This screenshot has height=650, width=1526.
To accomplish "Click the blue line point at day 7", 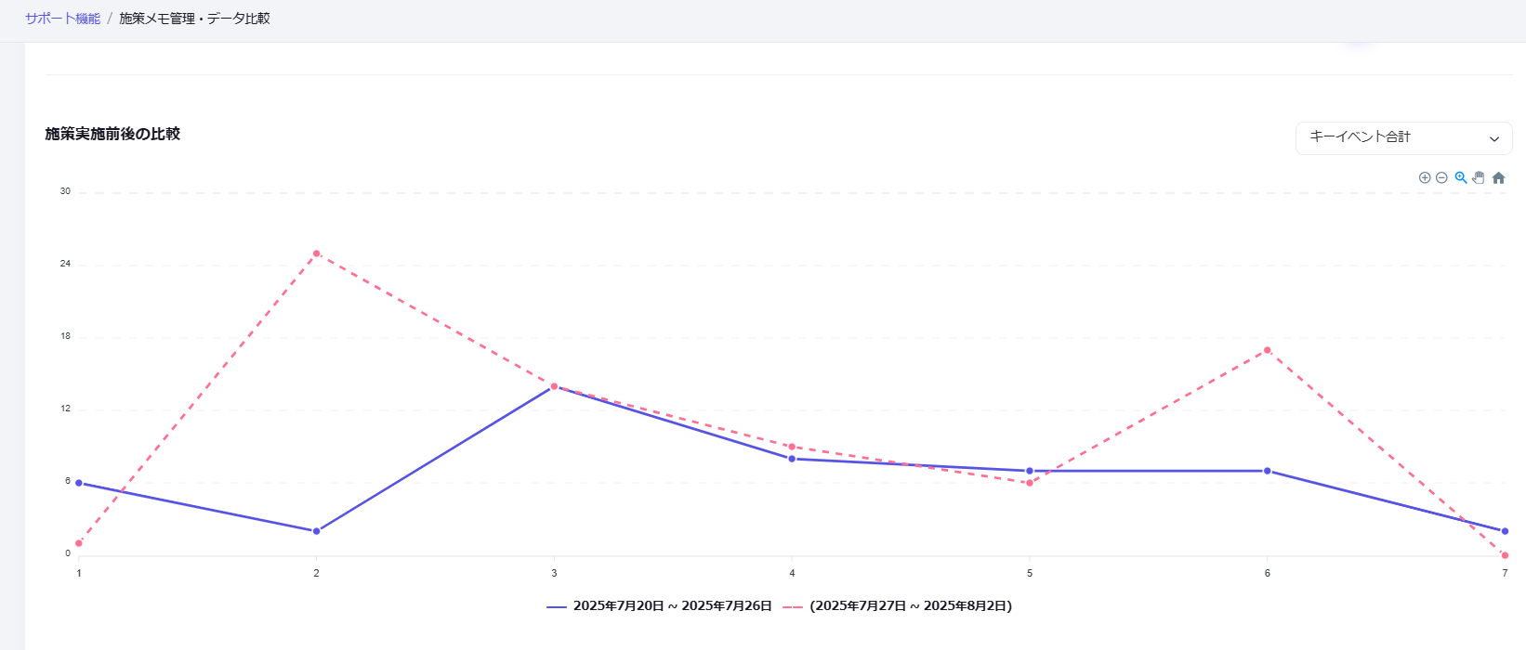I will pos(1505,531).
